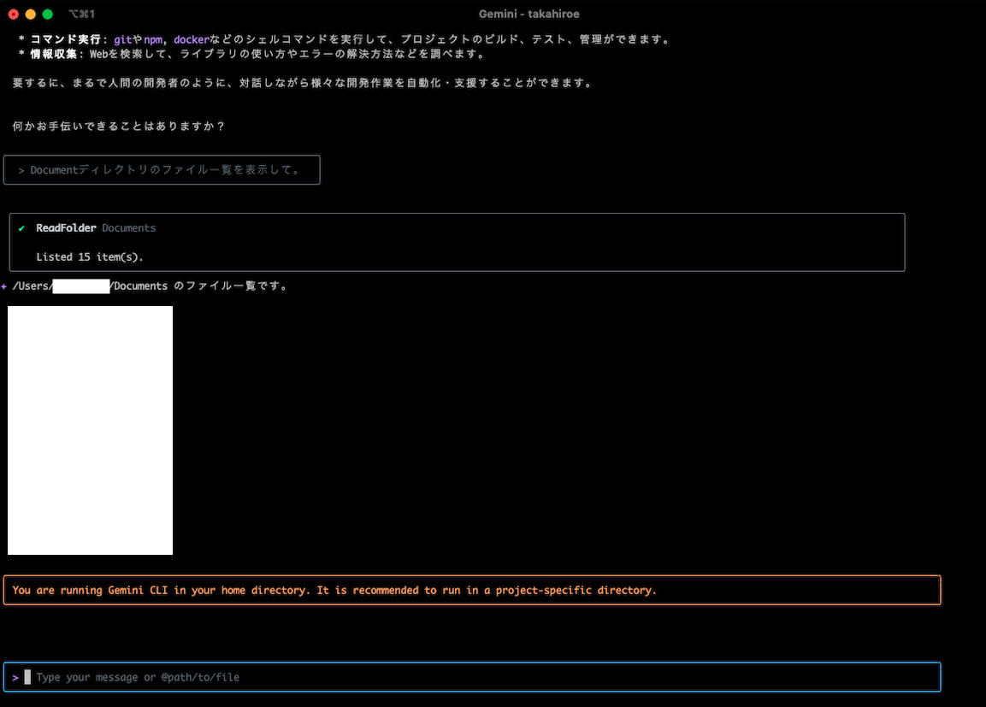
Task: Click the green zoom dot in the title bar
Action: pos(47,14)
